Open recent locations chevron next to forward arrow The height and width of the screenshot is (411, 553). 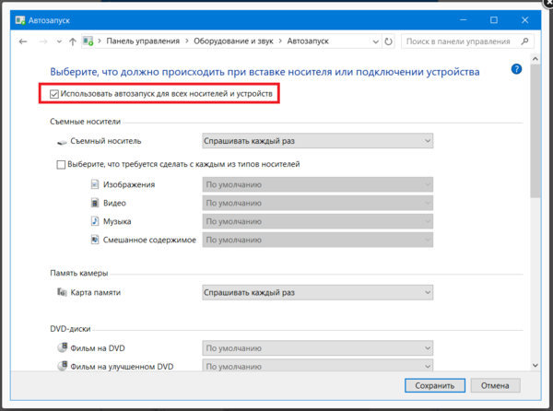[x=59, y=41]
